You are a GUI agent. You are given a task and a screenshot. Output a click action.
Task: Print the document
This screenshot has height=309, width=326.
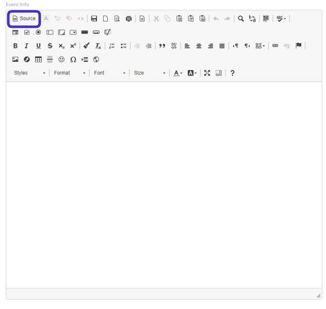tap(128, 19)
